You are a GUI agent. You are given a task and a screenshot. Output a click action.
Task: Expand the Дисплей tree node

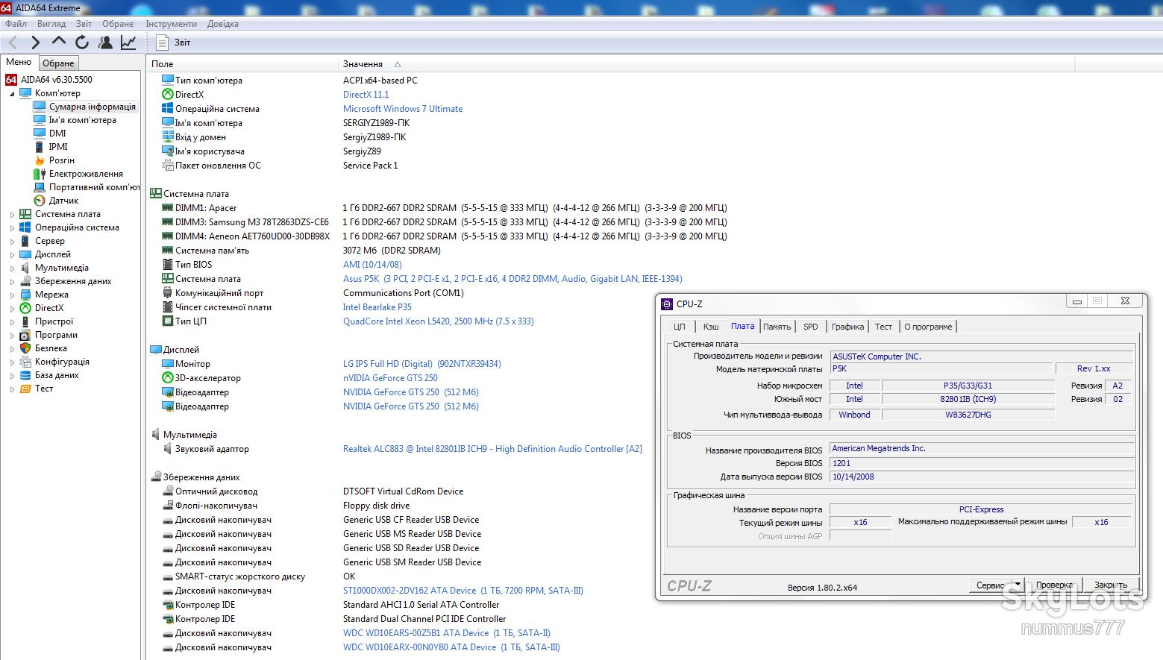pyautogui.click(x=12, y=255)
